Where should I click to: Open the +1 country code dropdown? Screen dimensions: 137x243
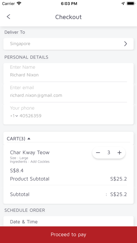tap(14, 116)
